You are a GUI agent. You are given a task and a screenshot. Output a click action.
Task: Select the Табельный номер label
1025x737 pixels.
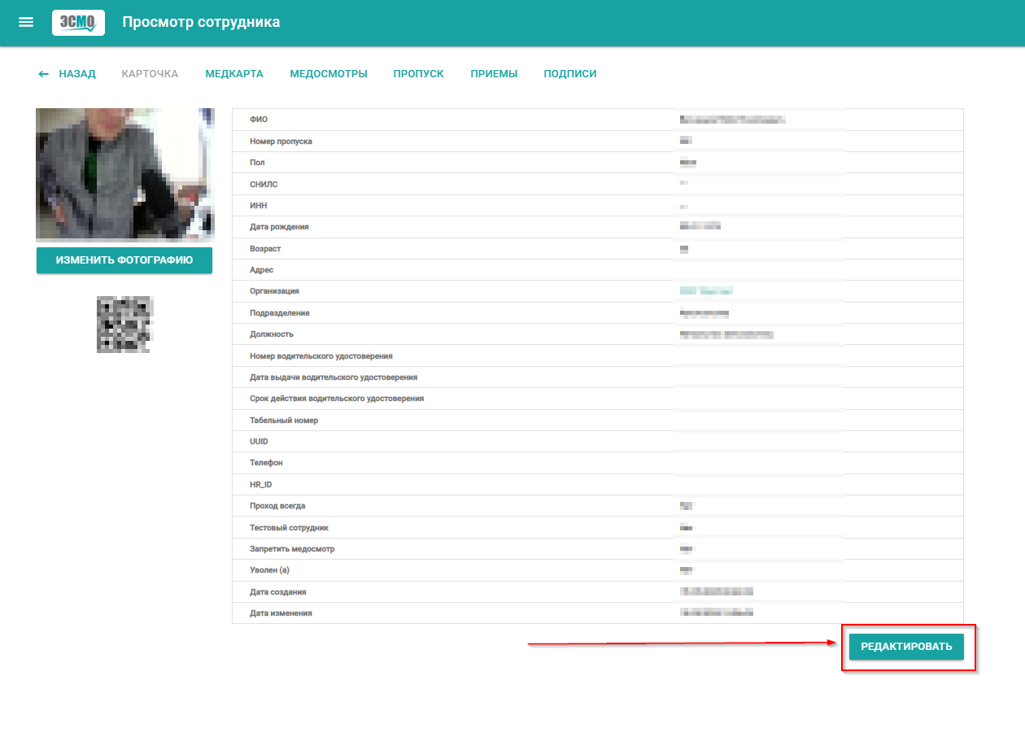pos(284,421)
